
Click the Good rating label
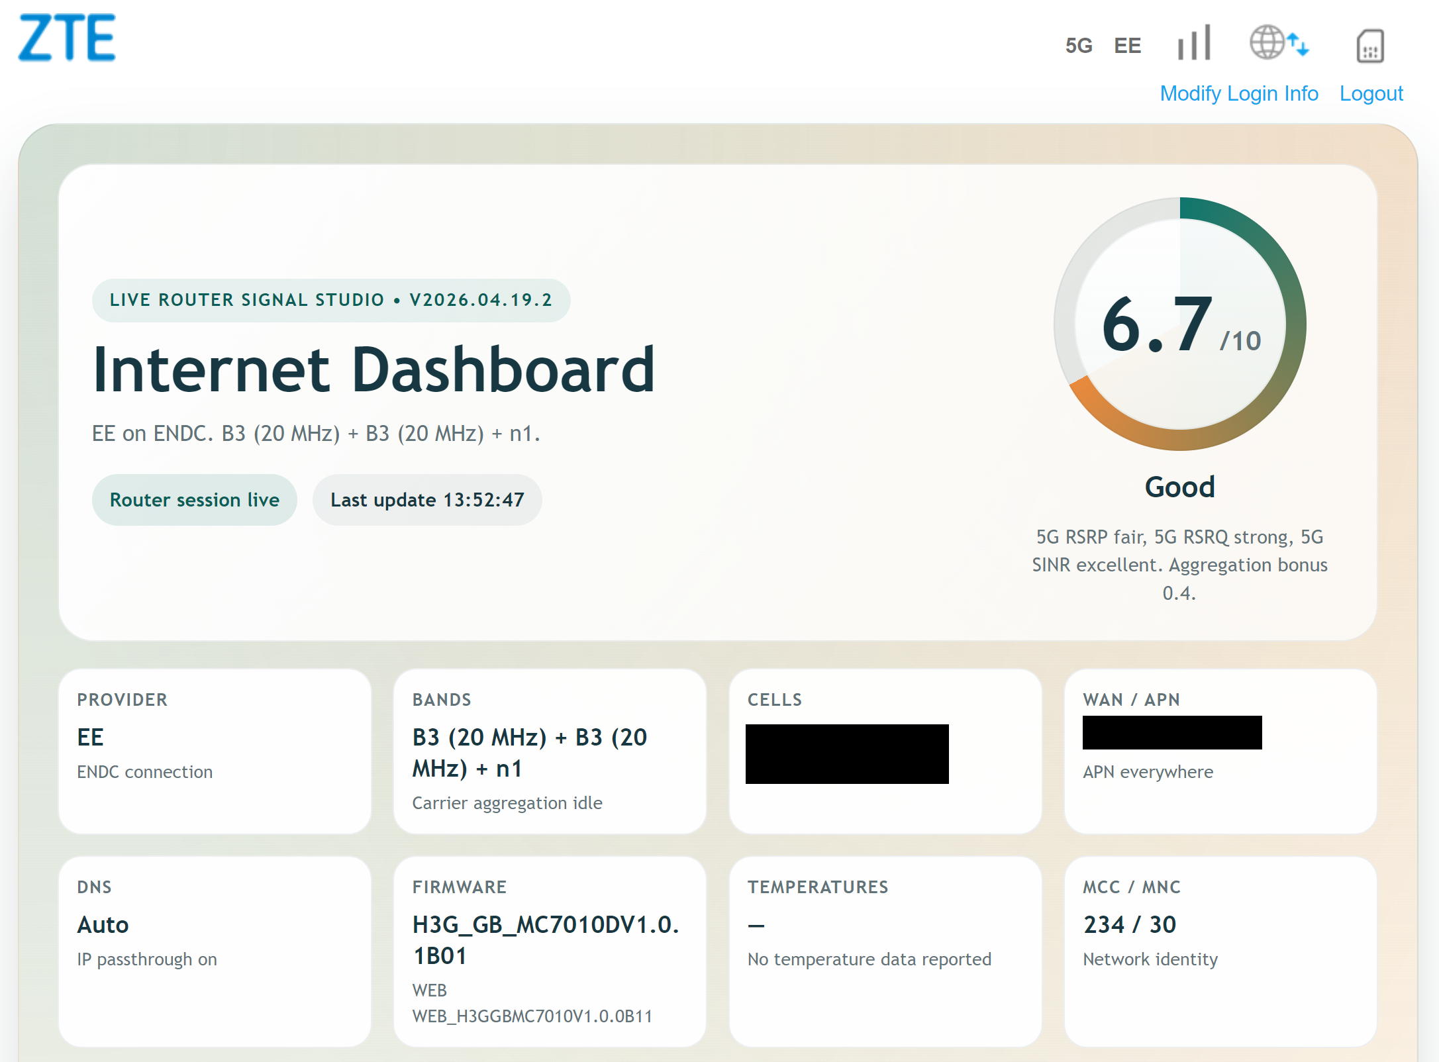(x=1180, y=487)
